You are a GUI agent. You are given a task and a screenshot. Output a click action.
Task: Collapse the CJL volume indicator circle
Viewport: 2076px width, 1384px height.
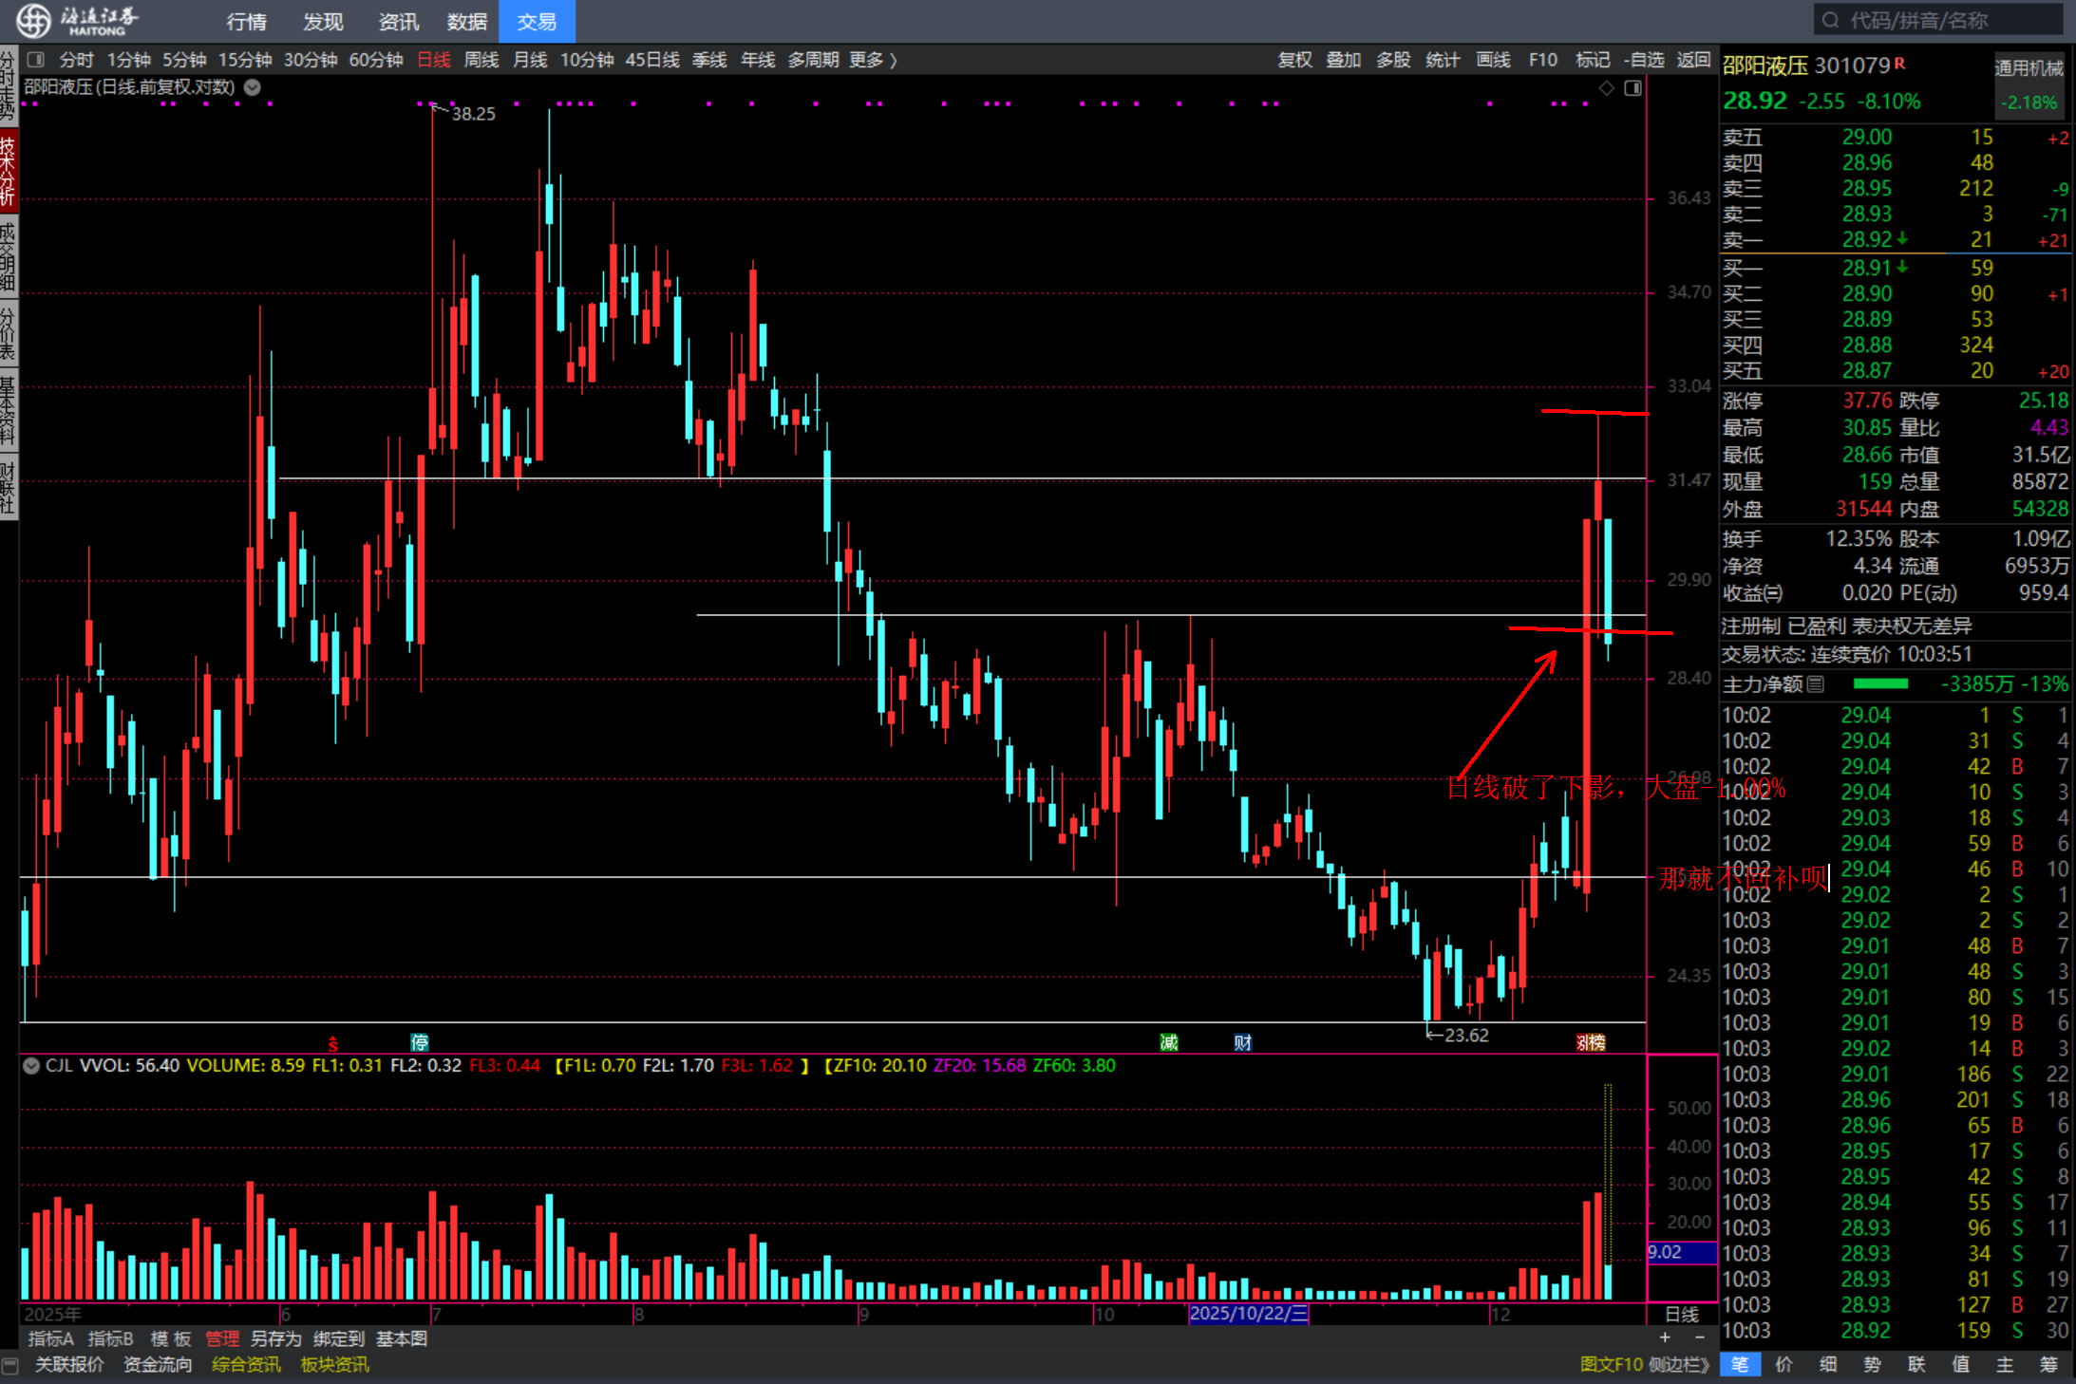pos(31,1066)
